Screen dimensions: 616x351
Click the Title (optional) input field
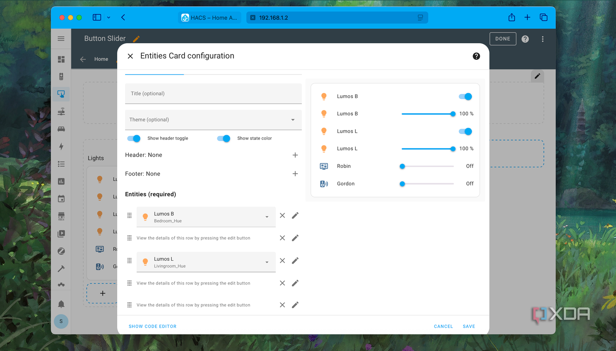pyautogui.click(x=213, y=94)
